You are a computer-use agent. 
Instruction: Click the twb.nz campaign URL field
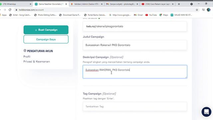click(135, 26)
